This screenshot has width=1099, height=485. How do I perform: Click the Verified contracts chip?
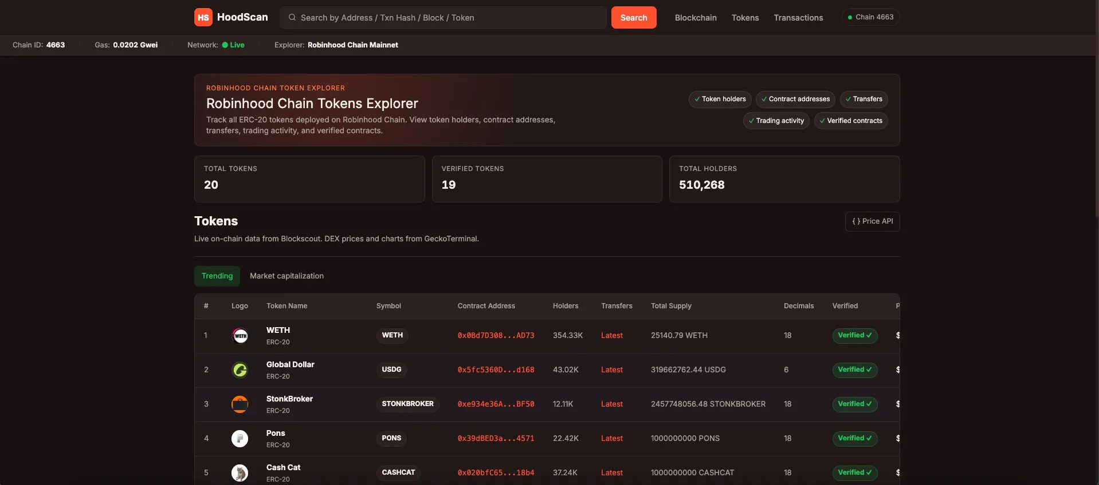851,121
